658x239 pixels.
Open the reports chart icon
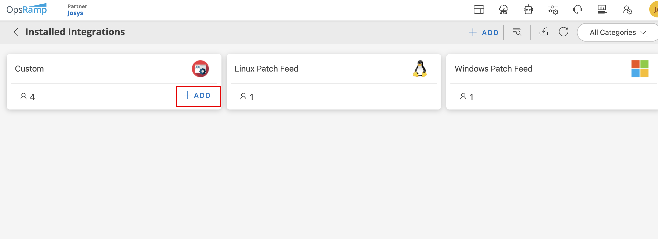602,10
